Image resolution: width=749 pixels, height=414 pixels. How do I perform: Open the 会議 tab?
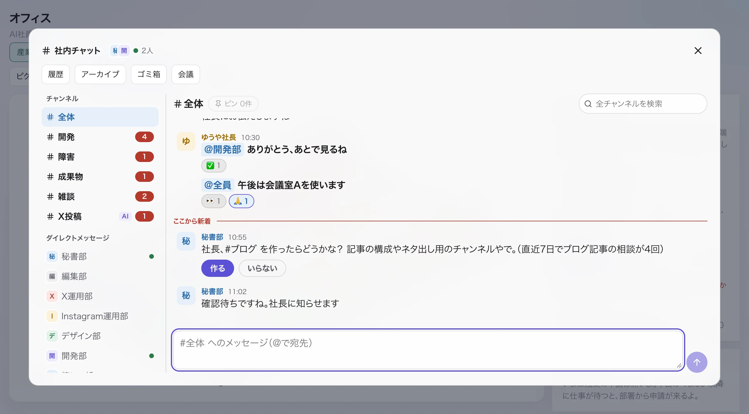186,74
